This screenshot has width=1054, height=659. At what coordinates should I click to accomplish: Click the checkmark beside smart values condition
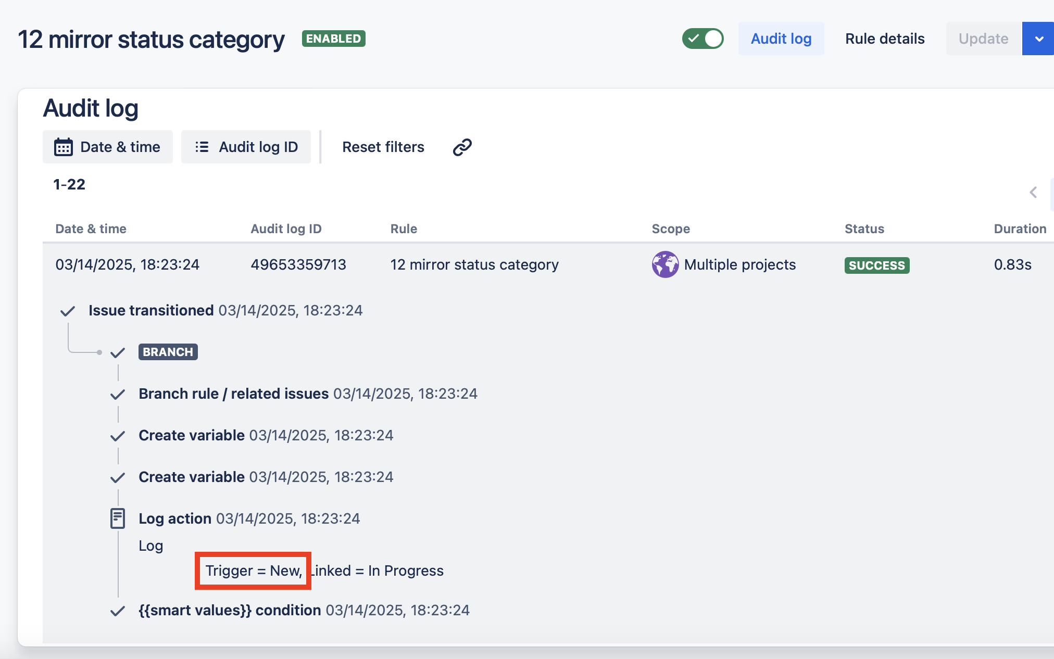[118, 611]
